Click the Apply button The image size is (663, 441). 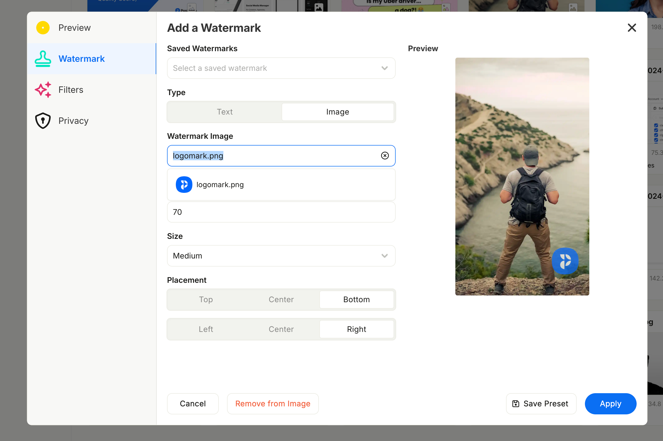coord(610,404)
